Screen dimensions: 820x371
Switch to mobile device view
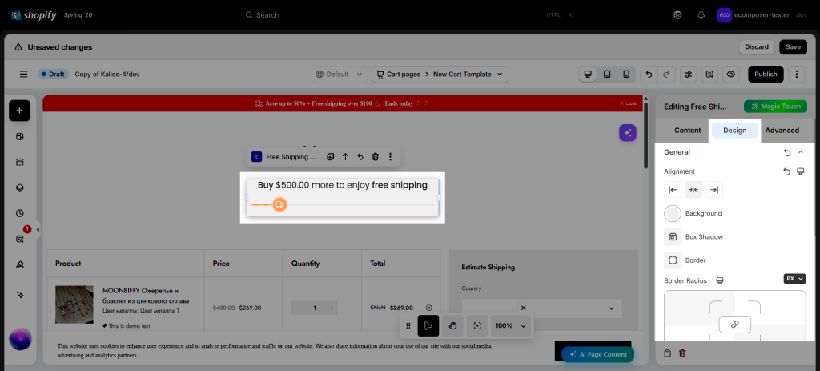[626, 75]
